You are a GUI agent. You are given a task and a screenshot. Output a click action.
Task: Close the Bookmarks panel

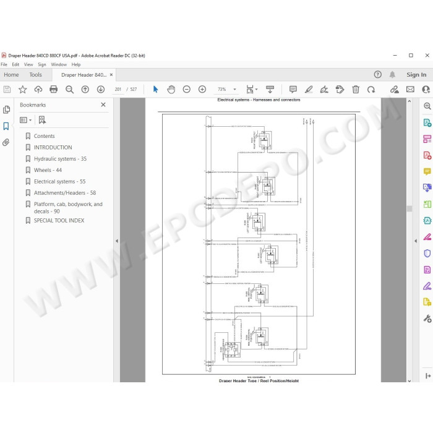pos(103,105)
